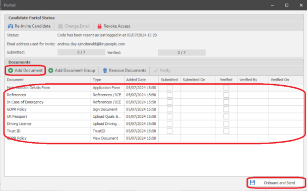
Task: Select the Trust ID document row
Action: [154, 131]
